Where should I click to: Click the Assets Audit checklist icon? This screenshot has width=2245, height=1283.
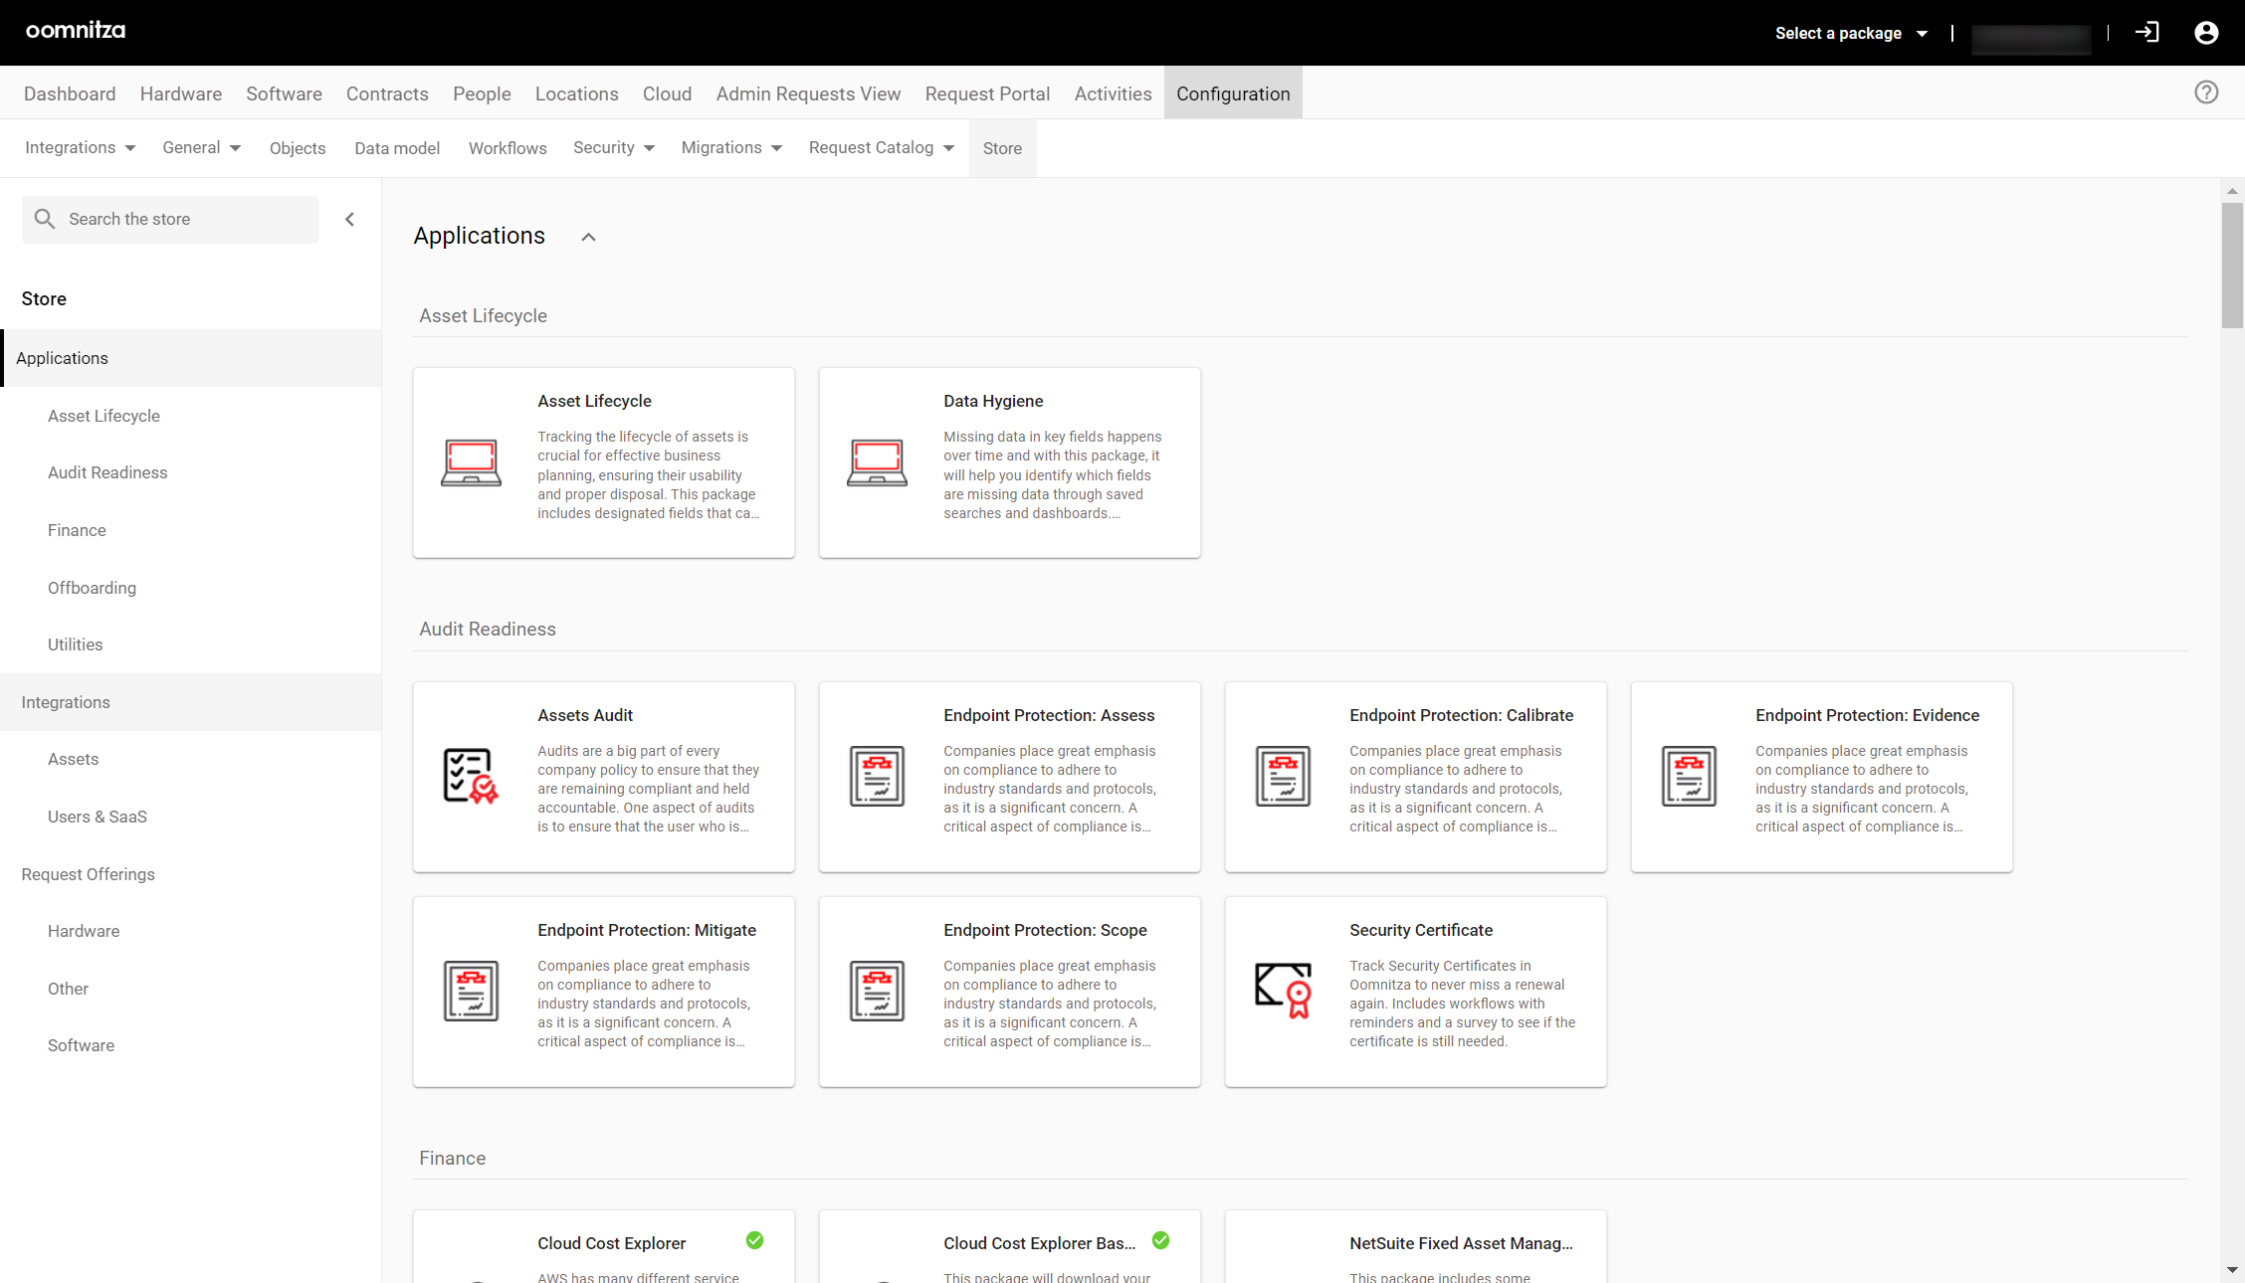[x=471, y=776]
